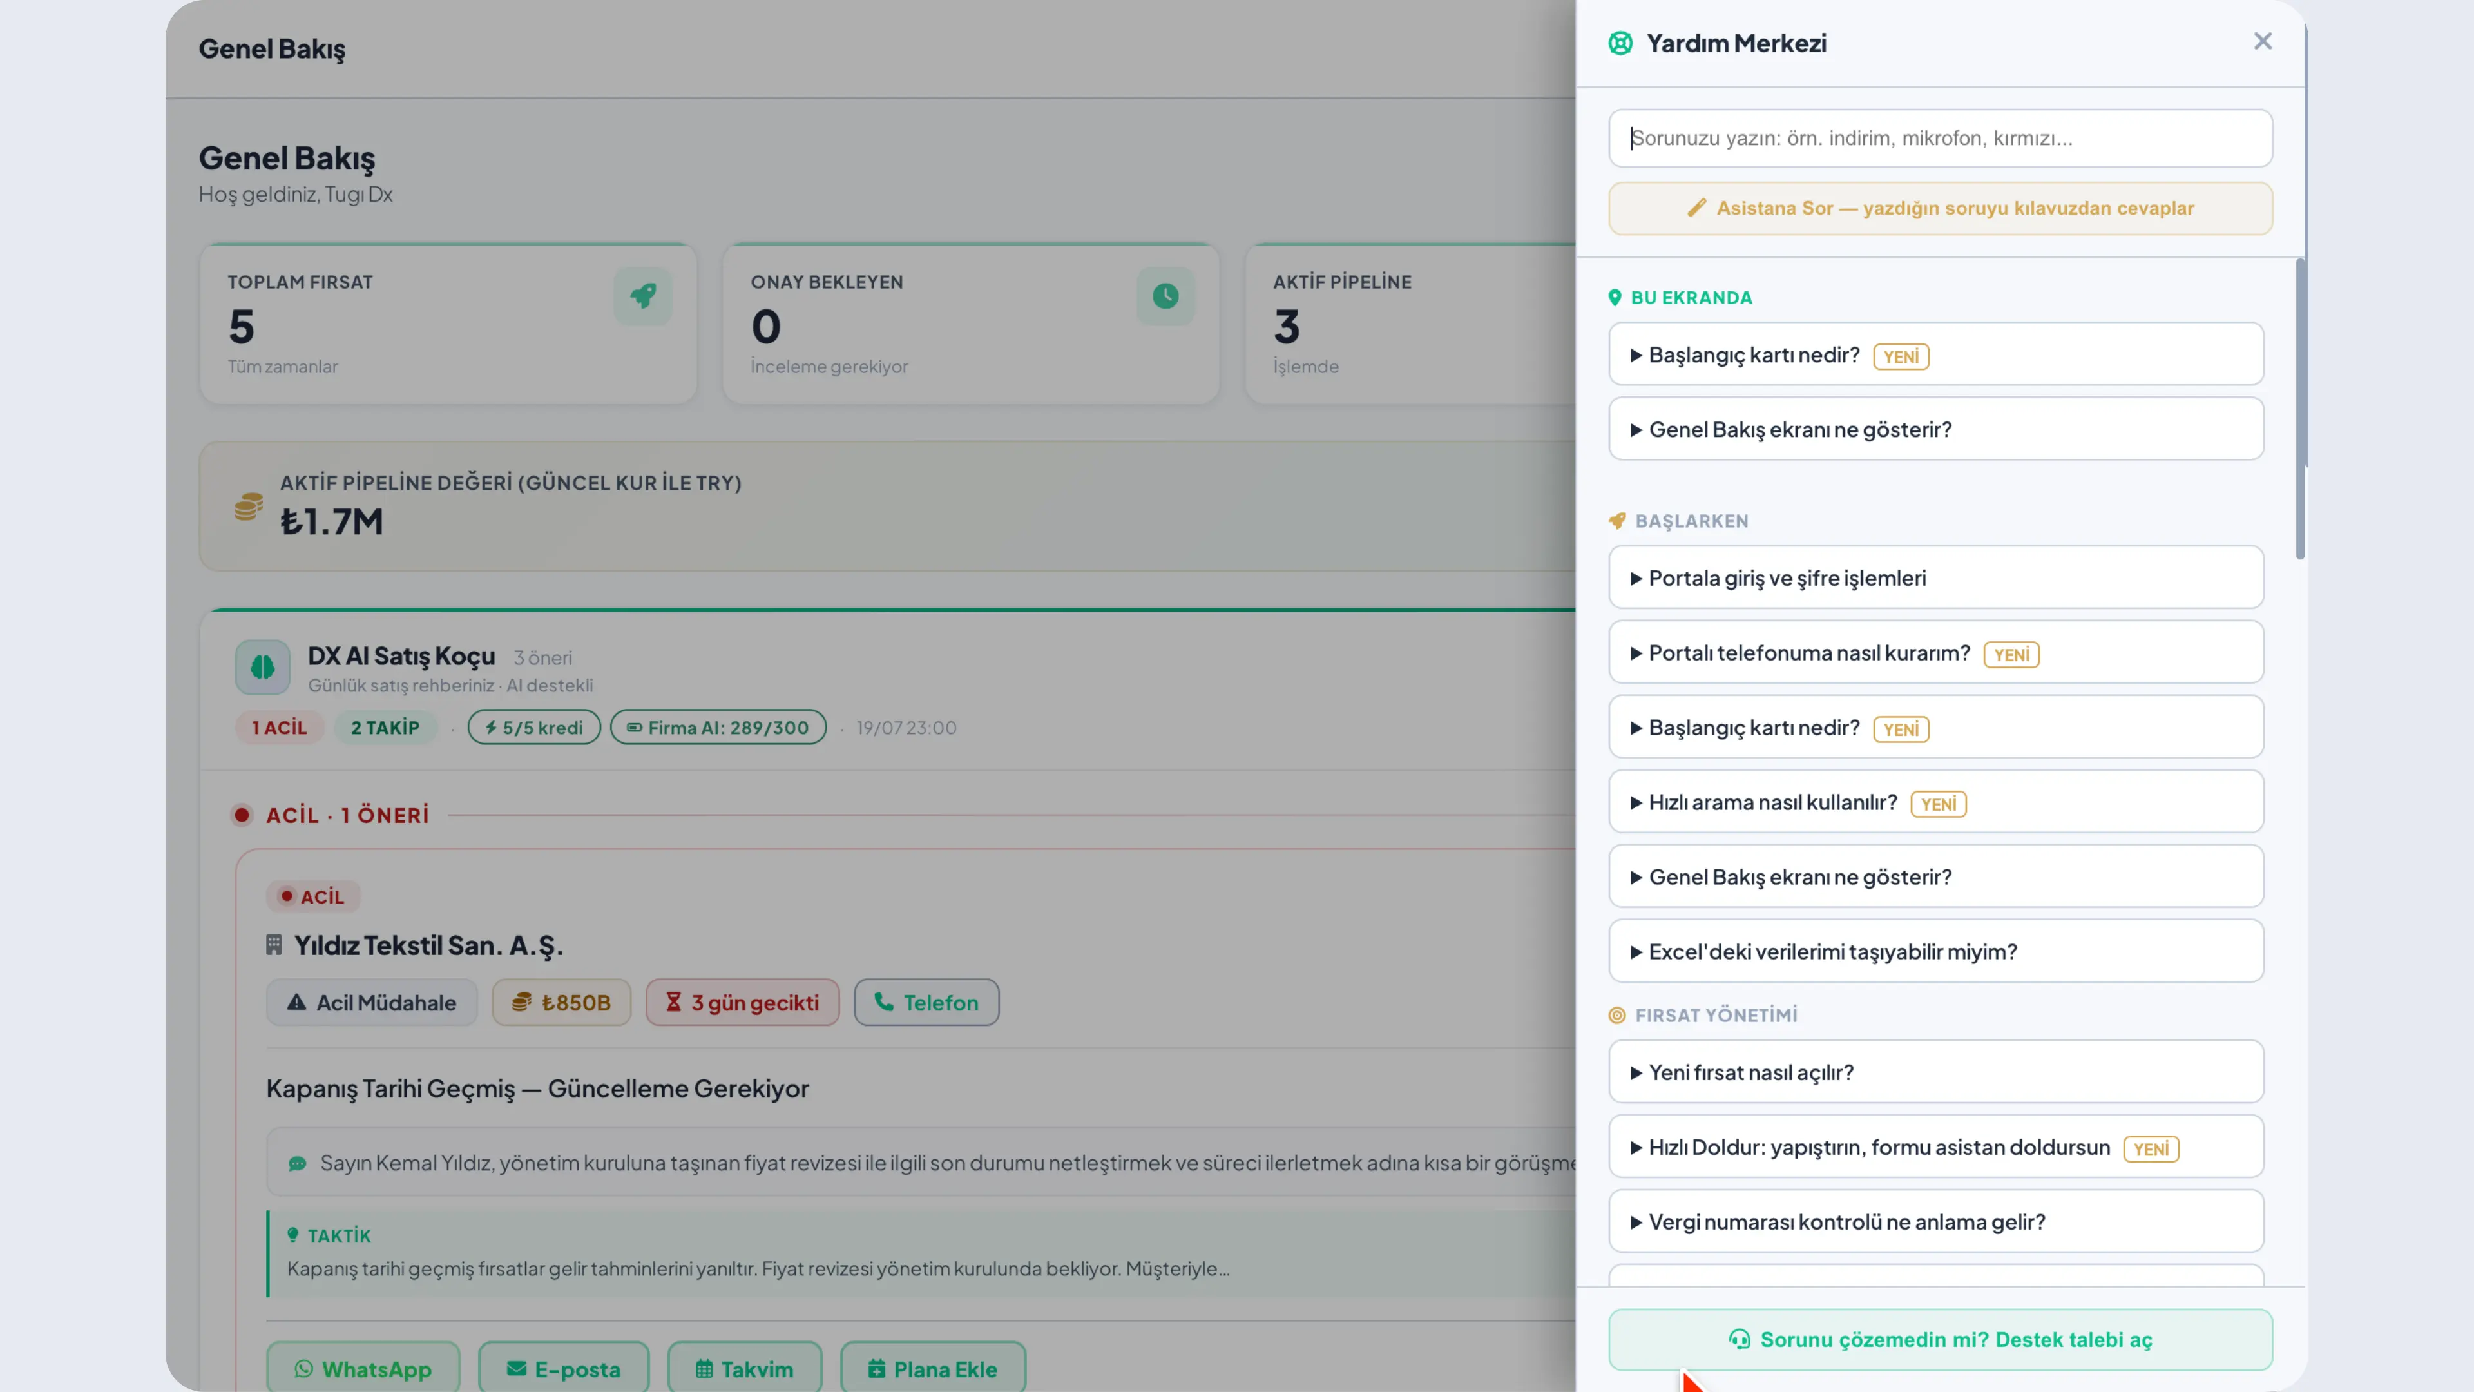2474x1392 pixels.
Task: Click the FIRSAT YÖNETİMİ target icon
Action: click(1617, 1016)
